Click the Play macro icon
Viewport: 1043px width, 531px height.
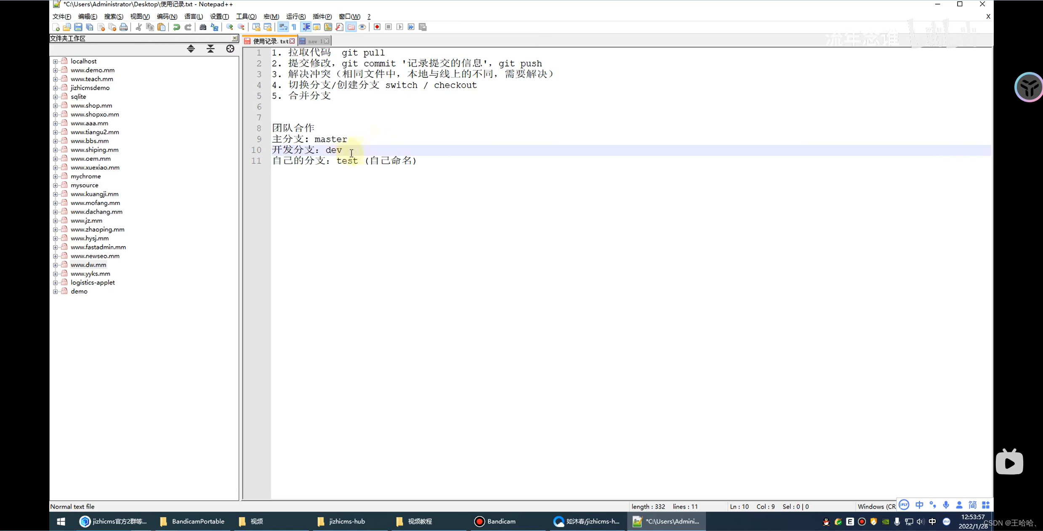[x=400, y=27]
